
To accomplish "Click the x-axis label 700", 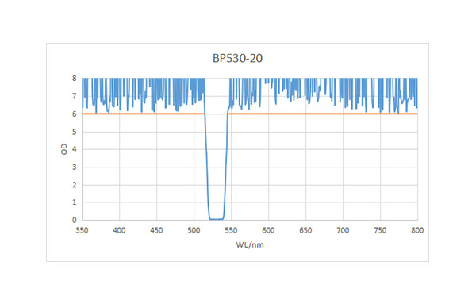I will (x=343, y=230).
